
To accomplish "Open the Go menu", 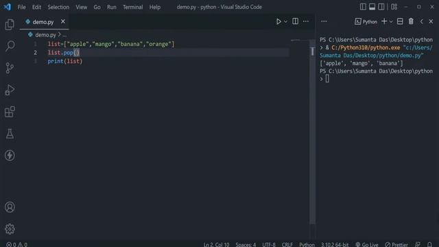I will (x=97, y=7).
